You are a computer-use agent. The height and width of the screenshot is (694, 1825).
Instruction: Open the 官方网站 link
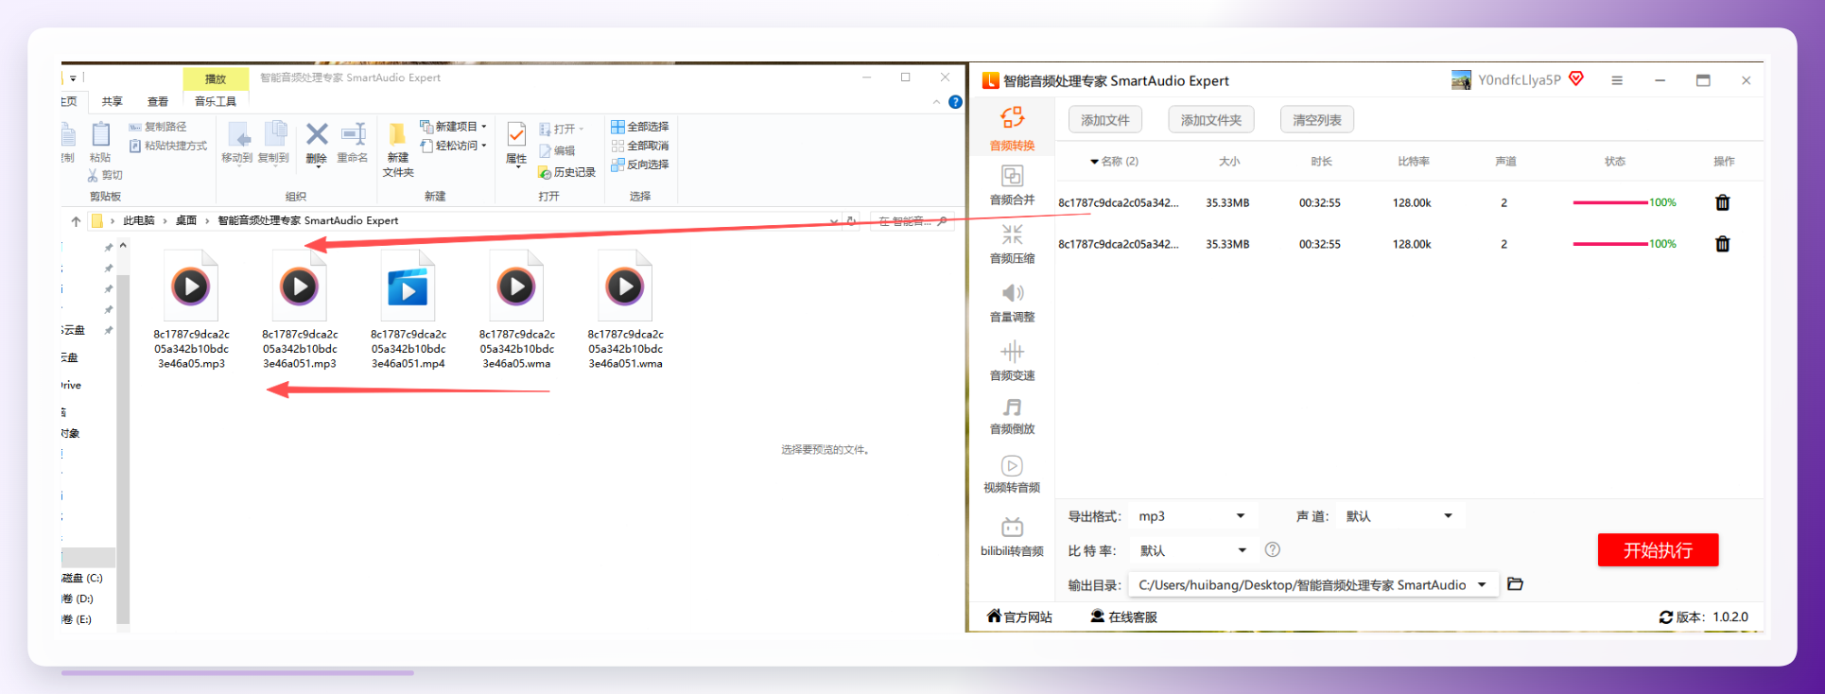1019,616
